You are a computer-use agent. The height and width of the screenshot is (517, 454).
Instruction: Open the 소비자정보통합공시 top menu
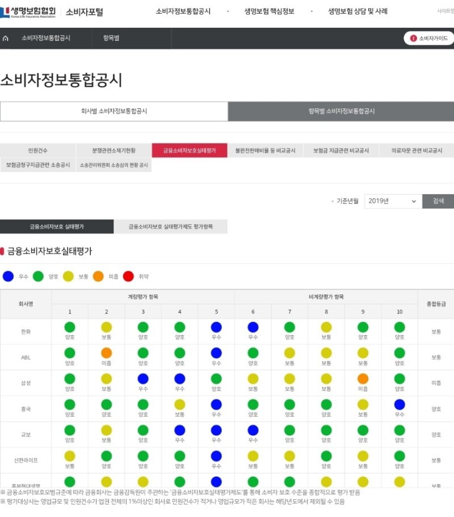click(x=183, y=11)
